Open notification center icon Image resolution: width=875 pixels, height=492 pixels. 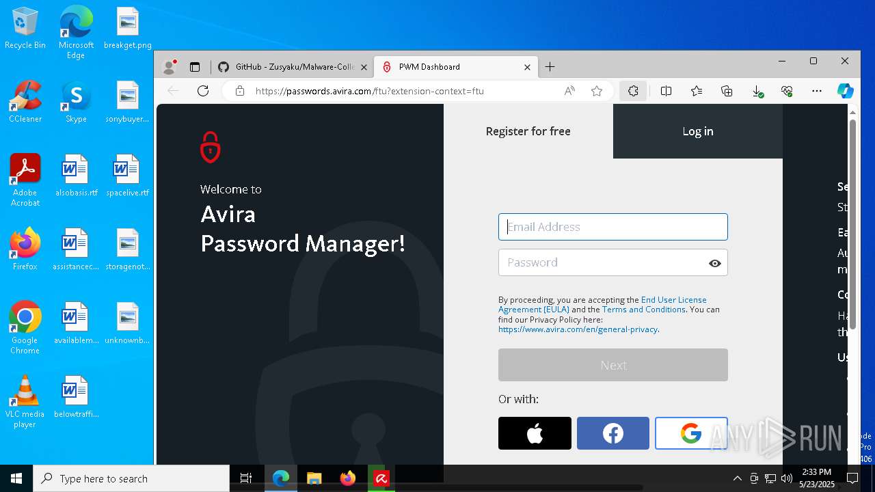click(x=852, y=478)
